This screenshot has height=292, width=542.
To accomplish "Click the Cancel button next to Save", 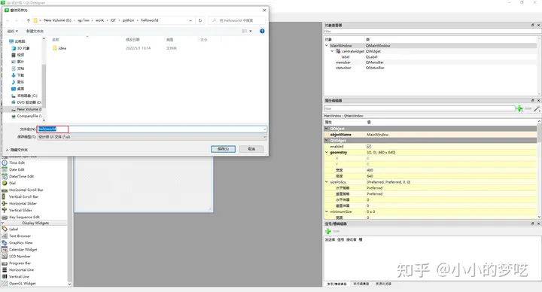I will tap(251, 149).
